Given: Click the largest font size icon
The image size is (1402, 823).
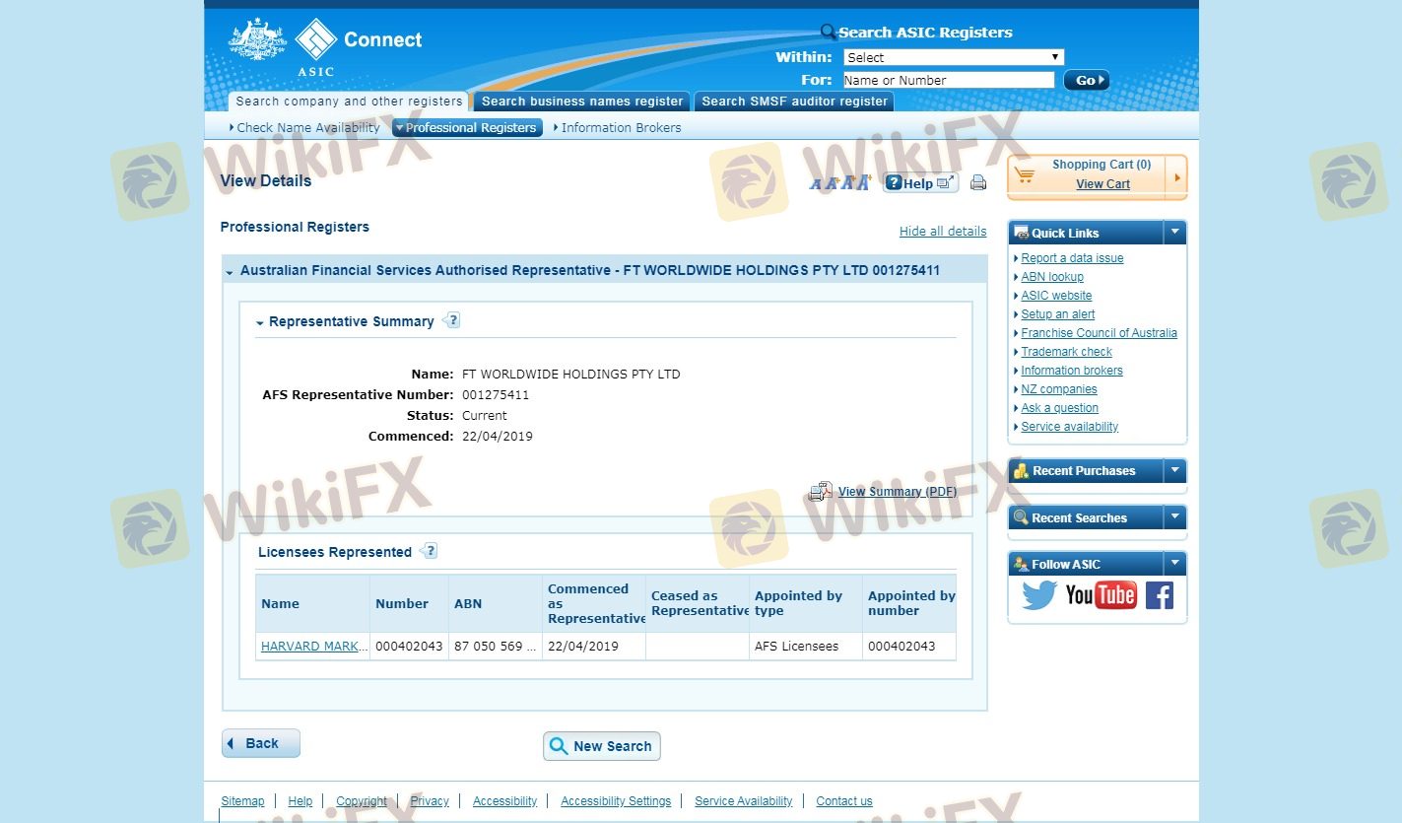Looking at the screenshot, I should (x=864, y=182).
